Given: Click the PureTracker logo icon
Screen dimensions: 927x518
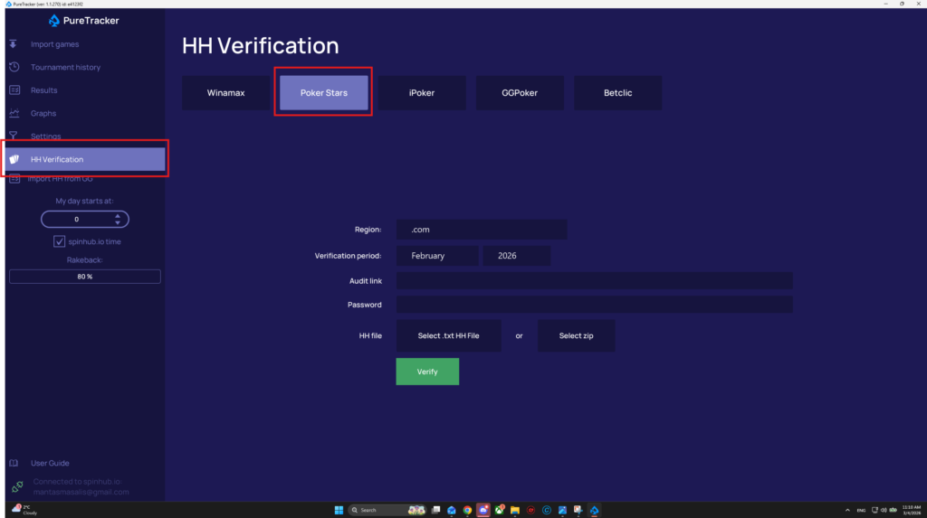Looking at the screenshot, I should coord(54,20).
